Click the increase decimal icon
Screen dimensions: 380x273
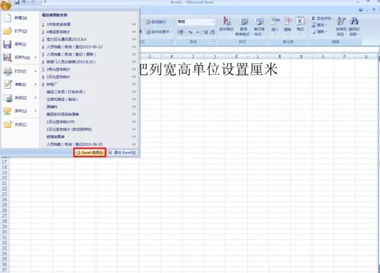pos(206,32)
